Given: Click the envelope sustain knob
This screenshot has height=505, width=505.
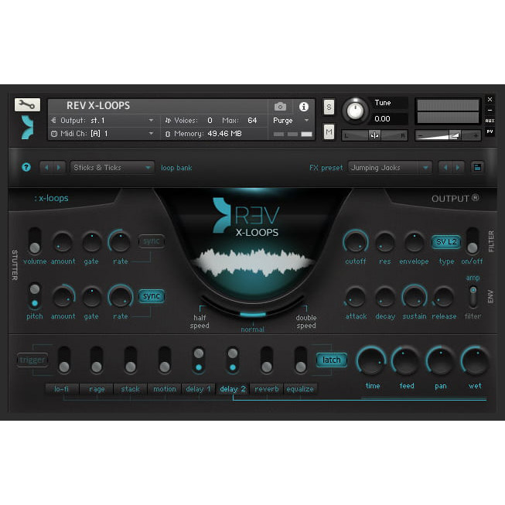Looking at the screenshot, I should point(415,297).
